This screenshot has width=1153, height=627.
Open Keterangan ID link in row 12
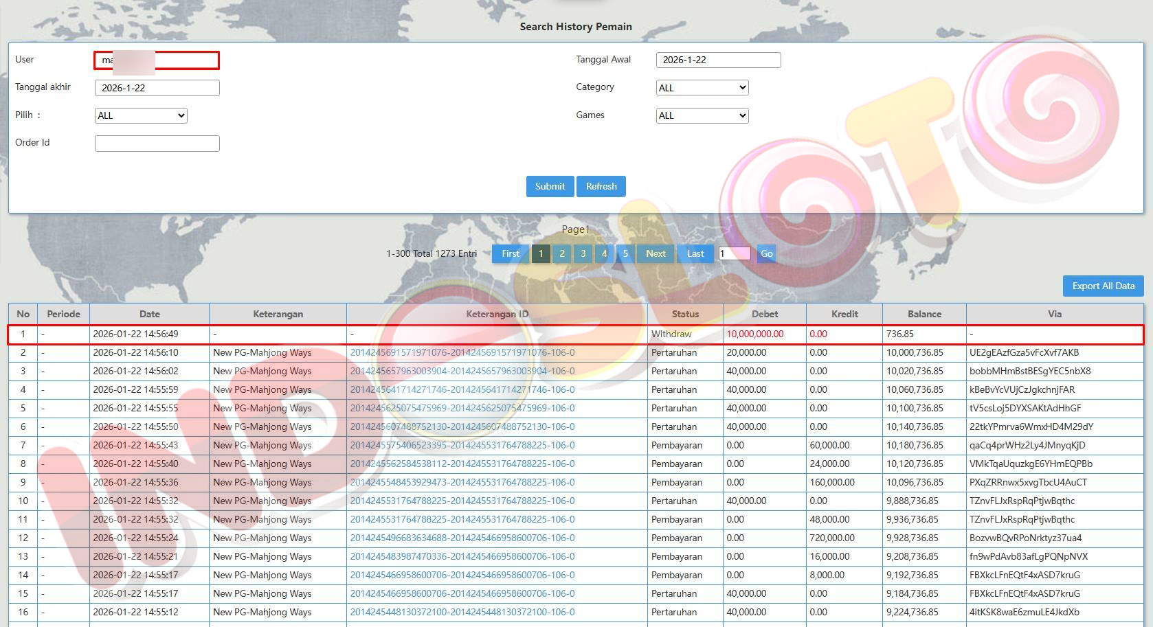(462, 538)
